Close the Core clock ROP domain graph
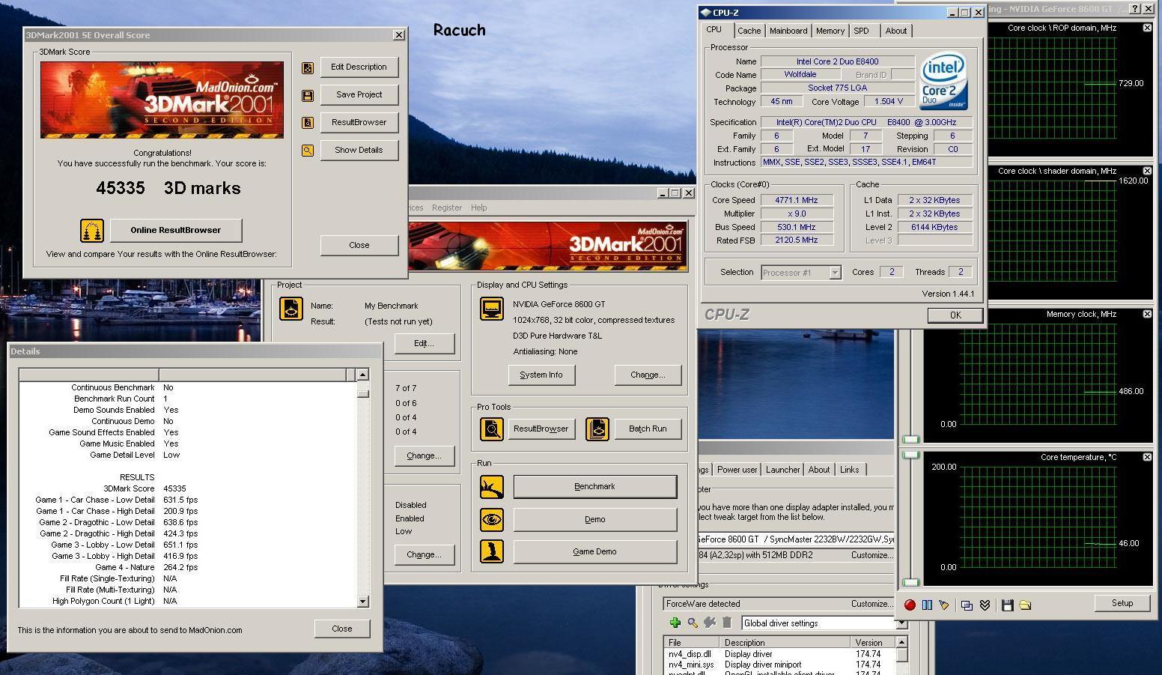Viewport: 1162px width, 675px height. [1147, 28]
